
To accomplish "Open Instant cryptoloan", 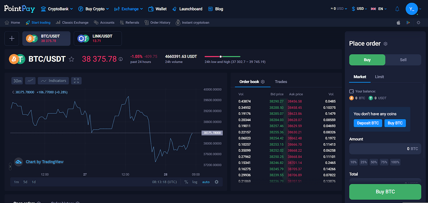I will (193, 23).
